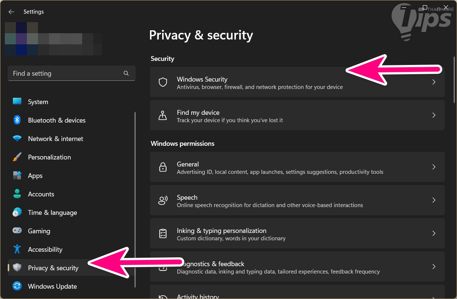Open Find my device chevron arrow
457x299 pixels.
(x=434, y=115)
